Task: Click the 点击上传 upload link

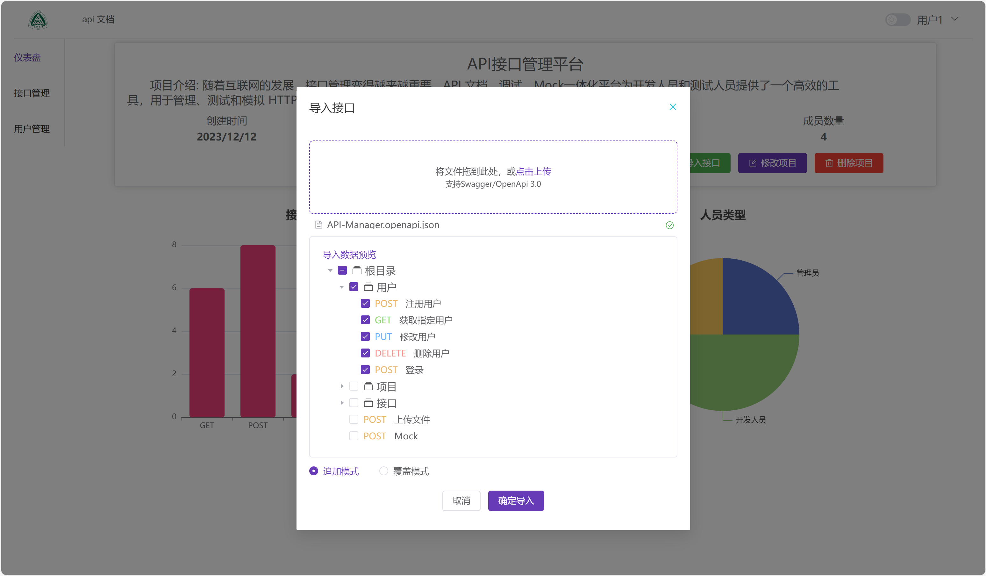Action: [x=533, y=171]
